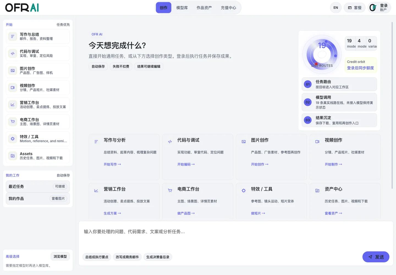Click the 做产品图 link

coord(186,213)
